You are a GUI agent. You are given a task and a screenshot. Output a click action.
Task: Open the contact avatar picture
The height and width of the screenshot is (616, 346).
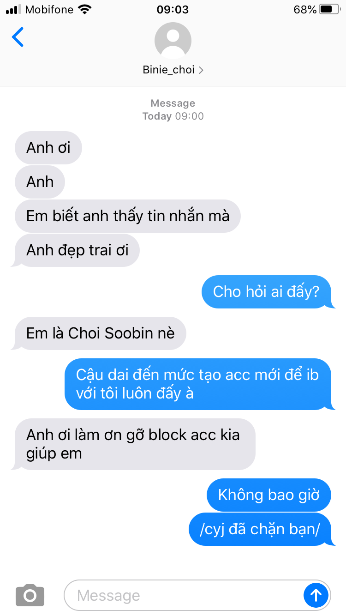(x=173, y=41)
